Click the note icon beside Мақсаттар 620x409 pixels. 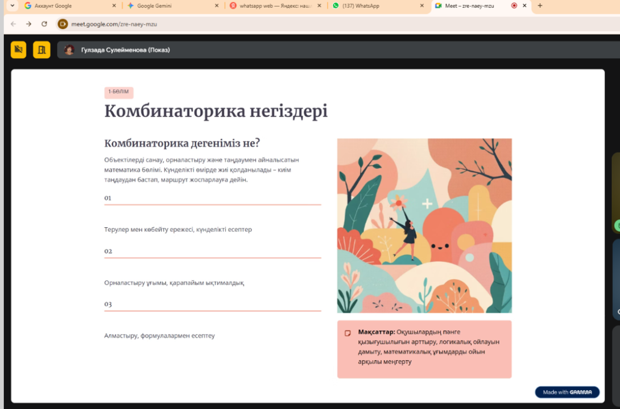pyautogui.click(x=348, y=333)
